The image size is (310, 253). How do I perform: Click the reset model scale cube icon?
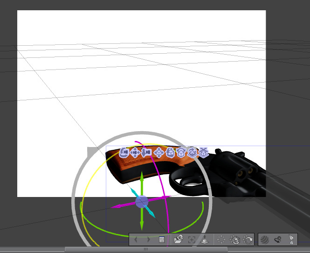click(x=234, y=239)
